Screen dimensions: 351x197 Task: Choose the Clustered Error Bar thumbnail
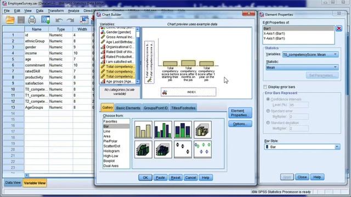coord(202,149)
